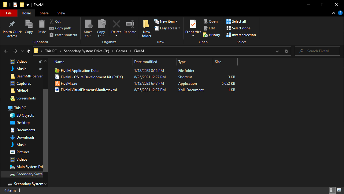Open Explorer Help question mark
The width and height of the screenshot is (344, 194).
[x=340, y=13]
